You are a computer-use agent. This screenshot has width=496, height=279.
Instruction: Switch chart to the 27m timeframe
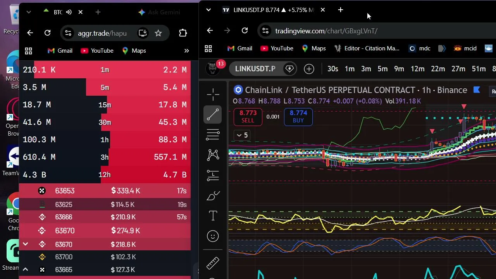coord(458,69)
